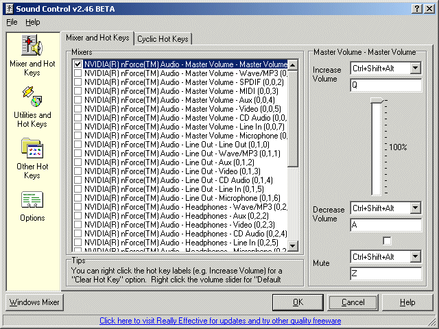
Task: Open the Decrease Volume modifier dropdown
Action: (x=416, y=208)
